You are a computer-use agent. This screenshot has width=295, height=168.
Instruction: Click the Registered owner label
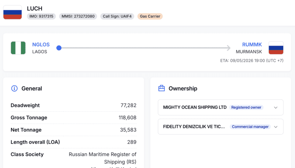(246, 107)
